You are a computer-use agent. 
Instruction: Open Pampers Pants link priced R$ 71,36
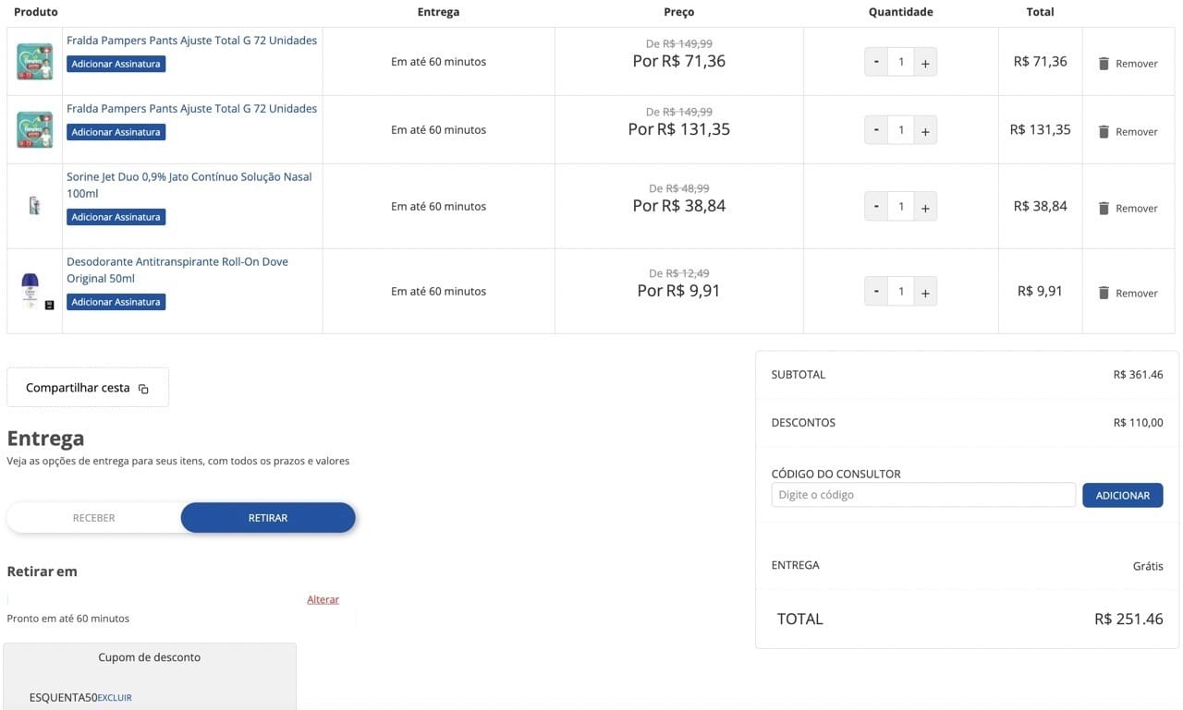pos(191,41)
